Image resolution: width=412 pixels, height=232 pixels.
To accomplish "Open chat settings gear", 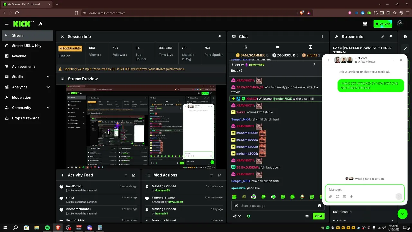I will click(307, 216).
